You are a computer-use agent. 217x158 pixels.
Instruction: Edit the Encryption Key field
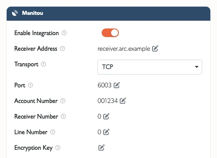click(x=101, y=147)
